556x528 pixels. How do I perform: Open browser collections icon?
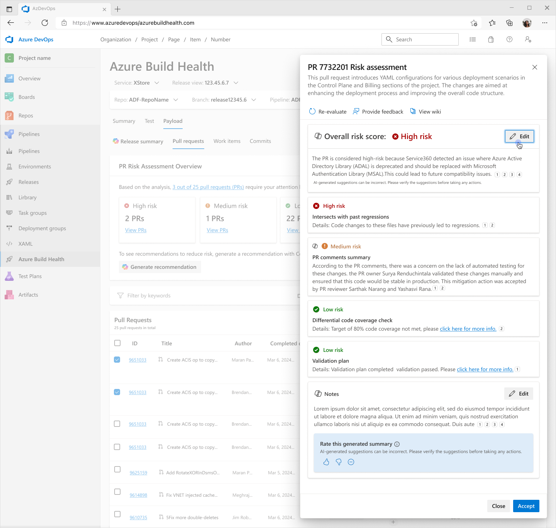[509, 23]
